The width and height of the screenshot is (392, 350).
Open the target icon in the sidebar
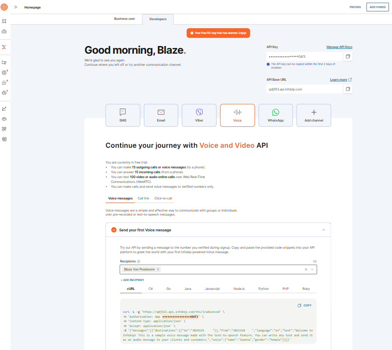click(x=4, y=72)
